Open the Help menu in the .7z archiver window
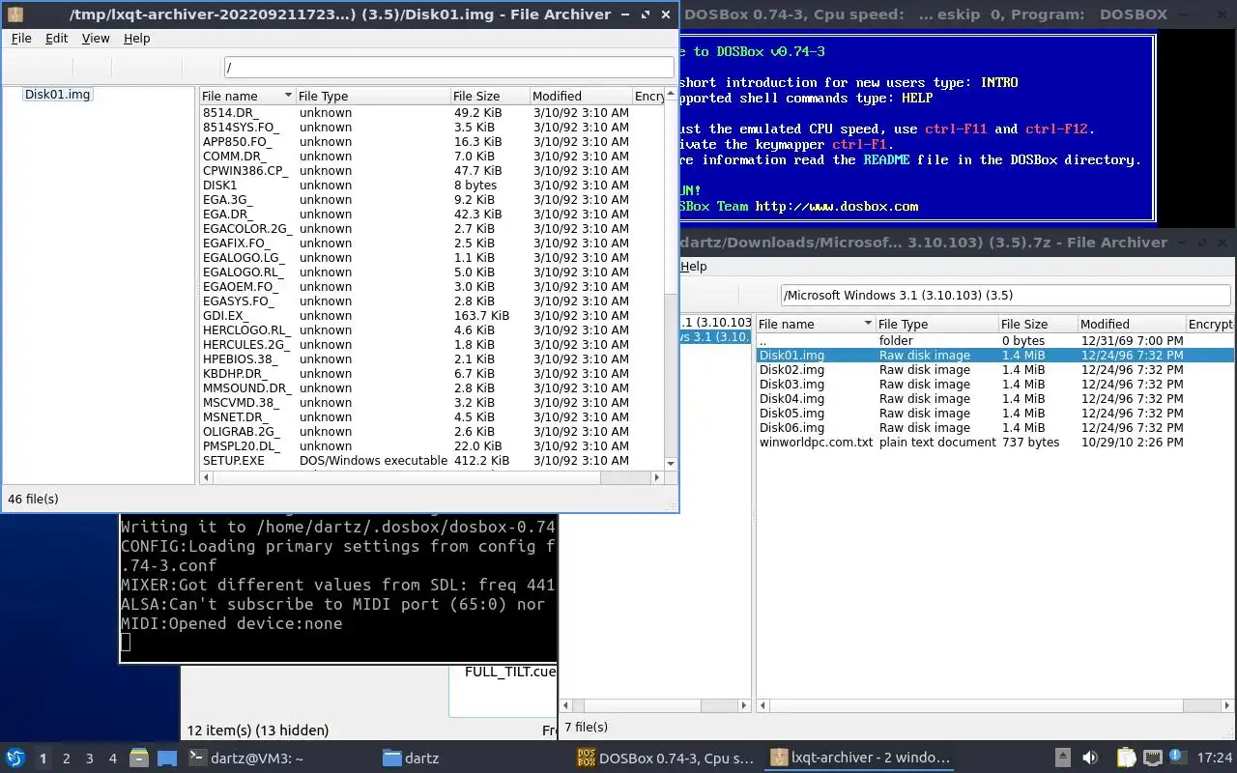Image resolution: width=1237 pixels, height=773 pixels. [693, 266]
